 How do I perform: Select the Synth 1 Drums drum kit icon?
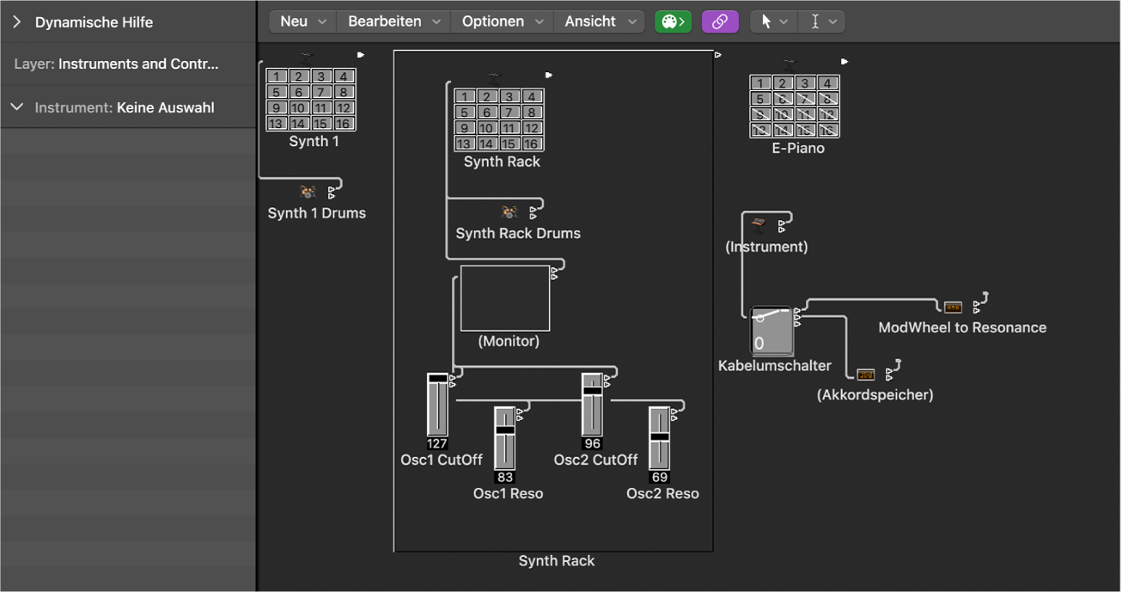pos(308,192)
